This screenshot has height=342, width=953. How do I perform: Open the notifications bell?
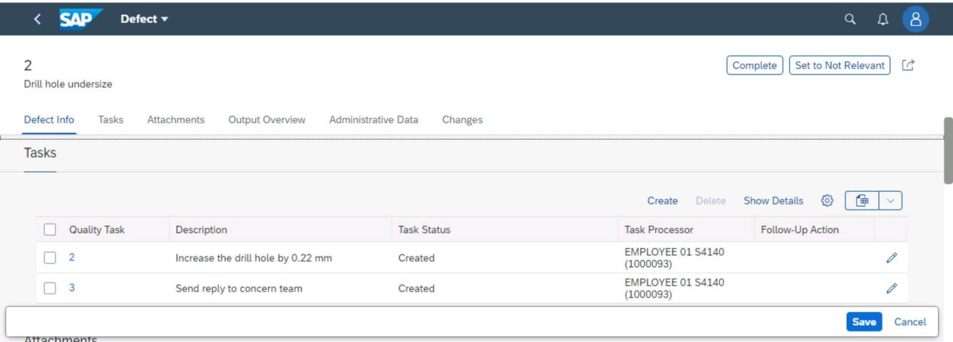pos(882,19)
